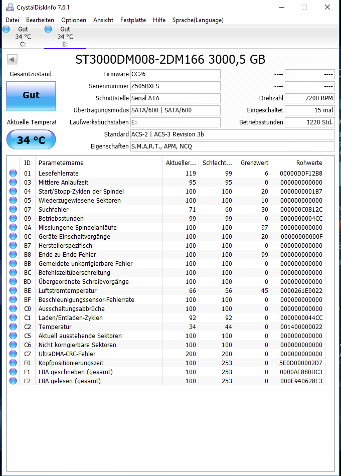
Task: Open the Hilfe menu
Action: click(x=159, y=20)
